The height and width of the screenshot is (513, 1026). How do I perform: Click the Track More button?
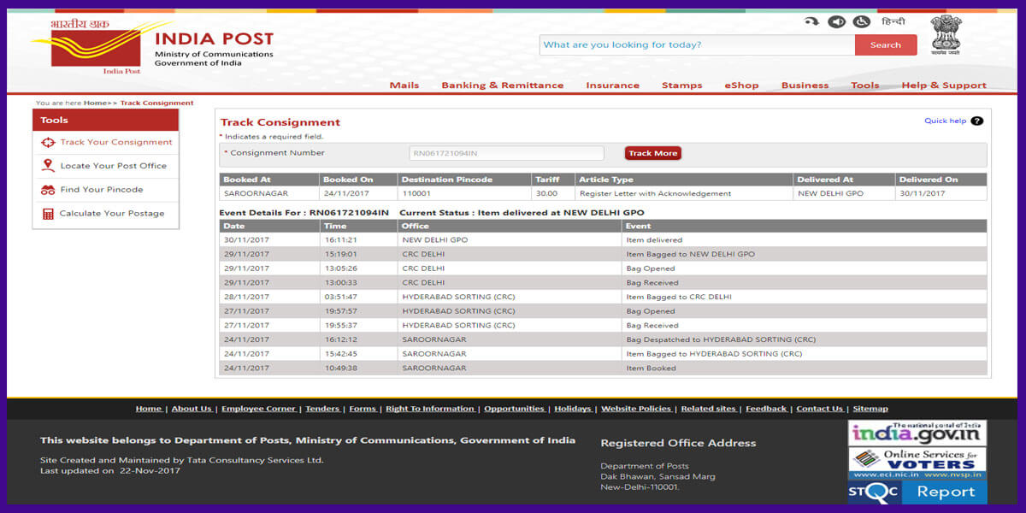[x=652, y=153]
